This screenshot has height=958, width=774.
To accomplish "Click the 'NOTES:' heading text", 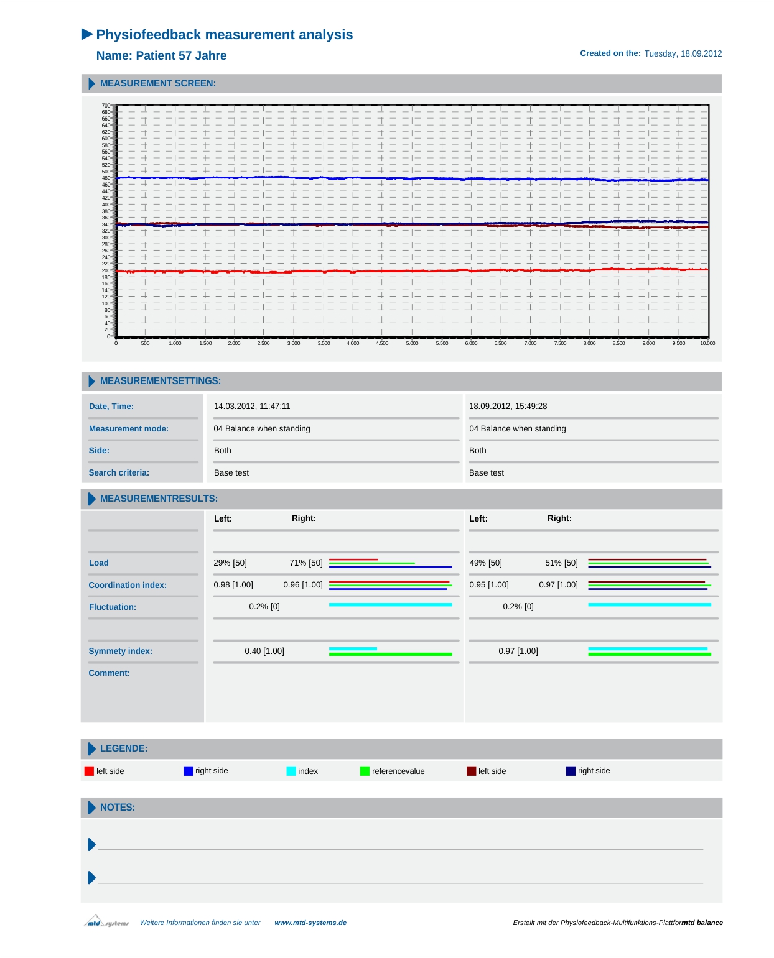I will 118,808.
